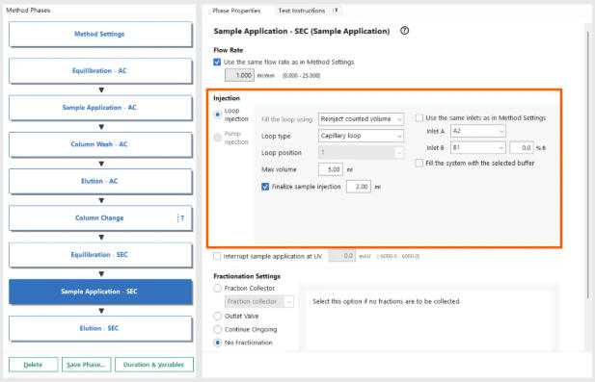This screenshot has width=595, height=382.
Task: Select No Fractionation radio option
Action: [217, 343]
